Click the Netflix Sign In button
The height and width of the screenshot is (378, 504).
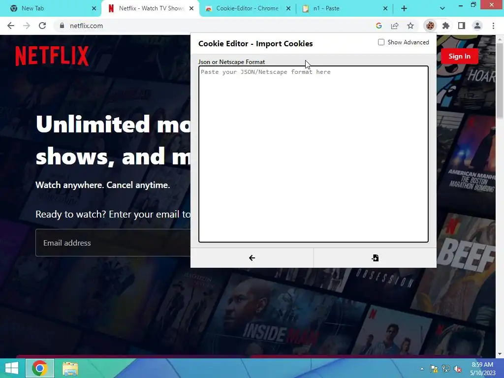point(459,56)
